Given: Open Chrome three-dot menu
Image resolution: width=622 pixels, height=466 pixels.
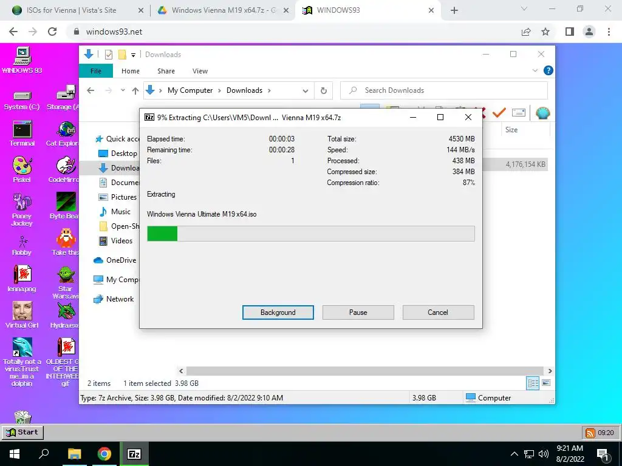Looking at the screenshot, I should tap(609, 32).
